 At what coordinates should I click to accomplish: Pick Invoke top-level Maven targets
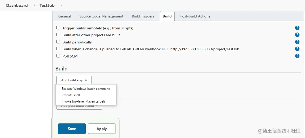84,101
